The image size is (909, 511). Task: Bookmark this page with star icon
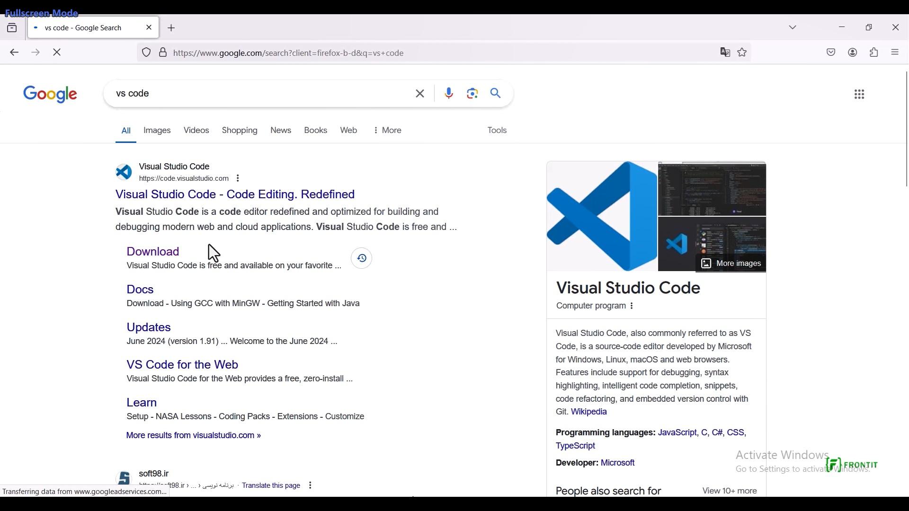(x=742, y=53)
